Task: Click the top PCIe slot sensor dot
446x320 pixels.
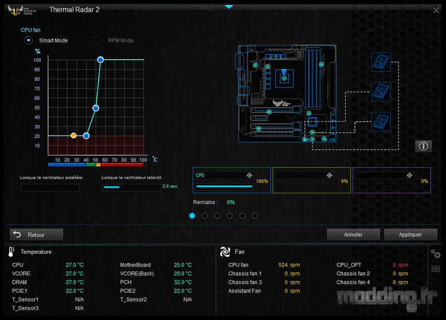Action: (x=269, y=112)
